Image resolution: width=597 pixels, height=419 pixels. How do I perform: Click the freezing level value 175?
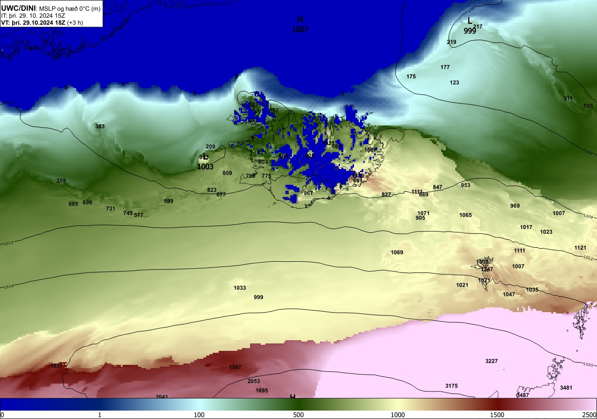click(411, 77)
